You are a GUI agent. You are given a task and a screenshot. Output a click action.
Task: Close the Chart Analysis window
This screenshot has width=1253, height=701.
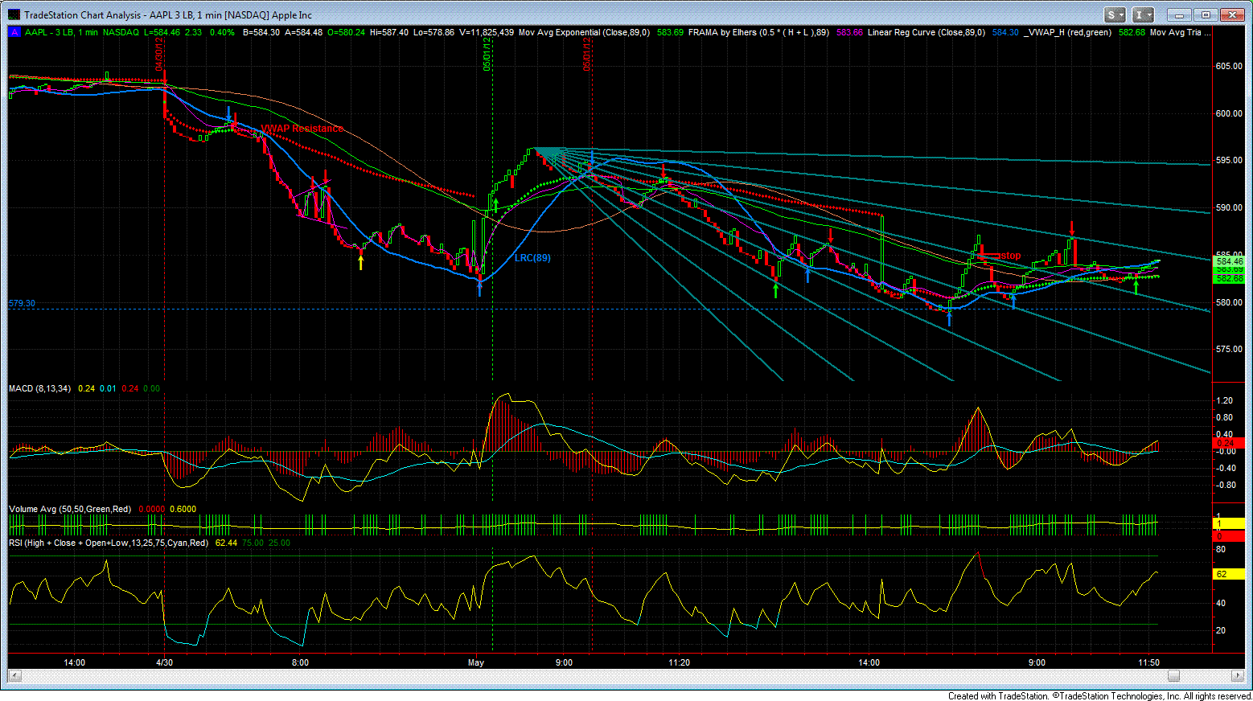pos(1232,14)
